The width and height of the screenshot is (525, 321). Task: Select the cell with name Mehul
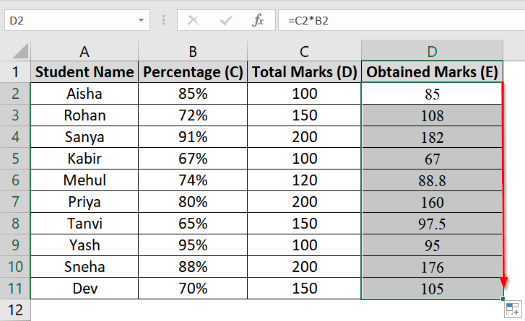tap(84, 180)
